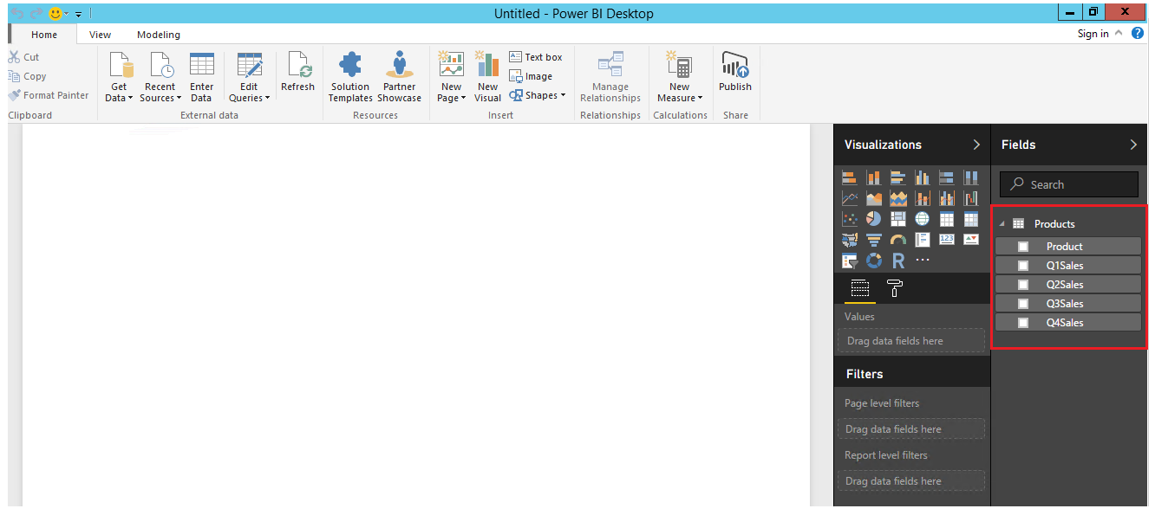Insert a Text box
Image resolution: width=1155 pixels, height=515 pixels.
(x=536, y=57)
